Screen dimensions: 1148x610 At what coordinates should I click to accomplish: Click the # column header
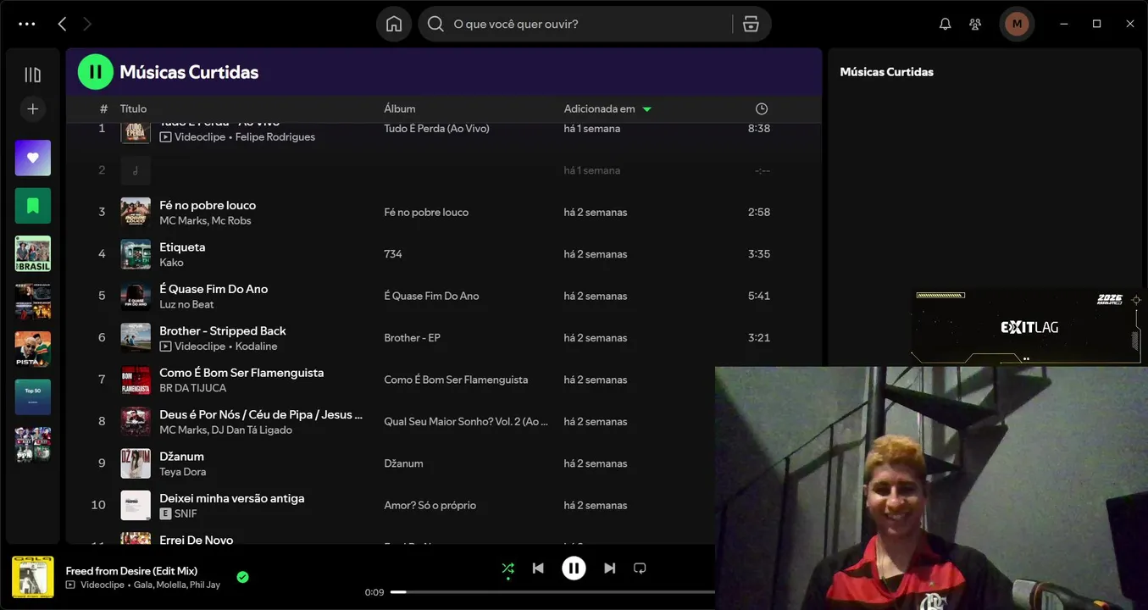point(103,108)
